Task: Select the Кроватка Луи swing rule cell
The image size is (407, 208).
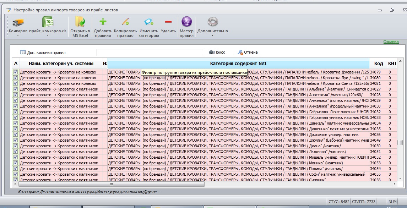Action: [238, 77]
